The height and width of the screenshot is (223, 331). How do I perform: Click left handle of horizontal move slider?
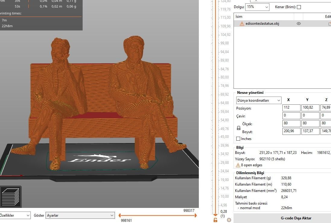119,215
